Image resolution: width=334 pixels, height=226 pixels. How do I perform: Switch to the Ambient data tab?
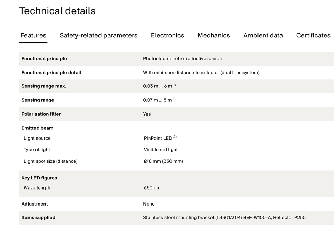pos(263,35)
